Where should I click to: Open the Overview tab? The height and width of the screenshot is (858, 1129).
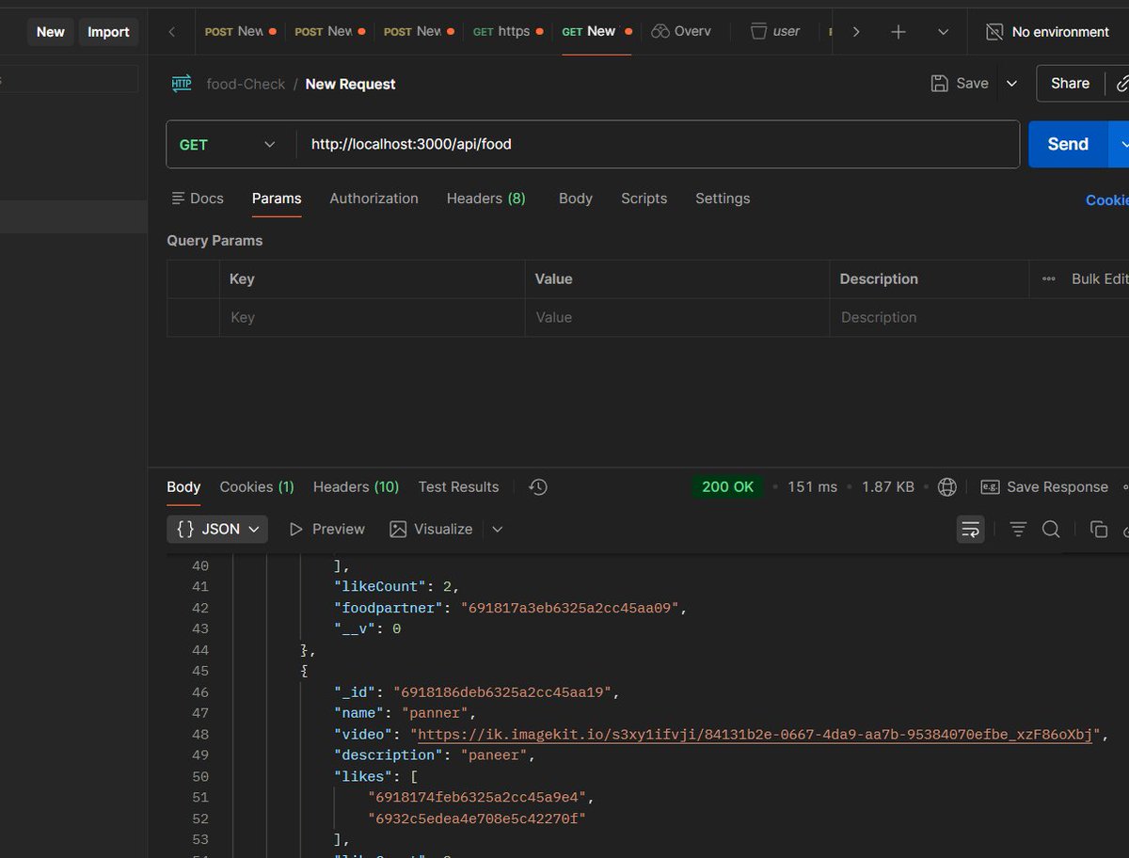(682, 32)
